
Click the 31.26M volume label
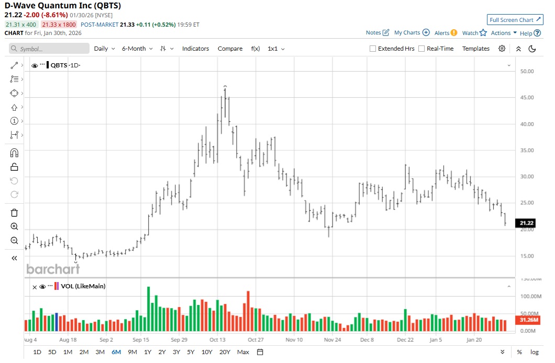[528, 320]
